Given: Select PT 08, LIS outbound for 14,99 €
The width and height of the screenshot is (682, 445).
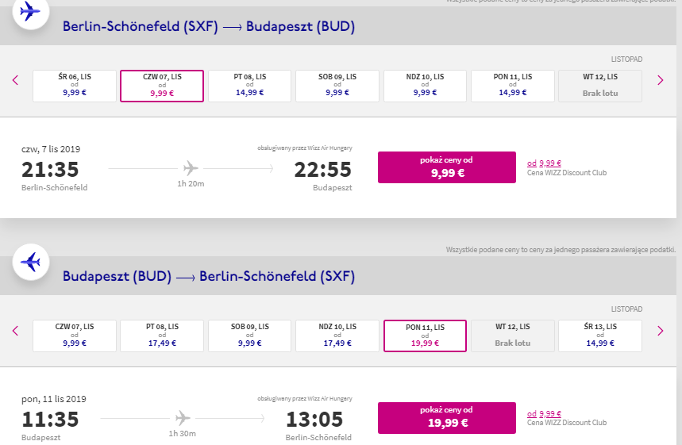Looking at the screenshot, I should [249, 86].
